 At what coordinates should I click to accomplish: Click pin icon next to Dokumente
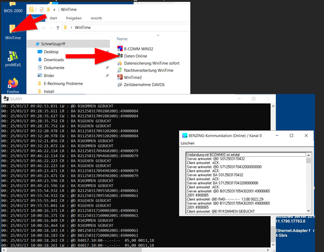pyautogui.click(x=107, y=67)
